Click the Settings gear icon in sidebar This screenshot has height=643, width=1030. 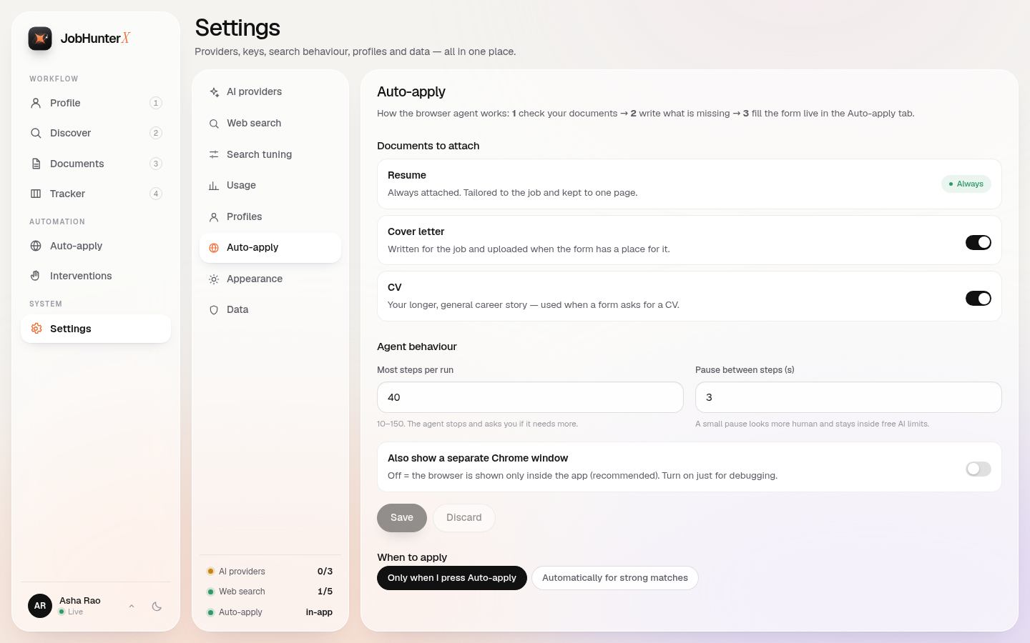tap(36, 329)
